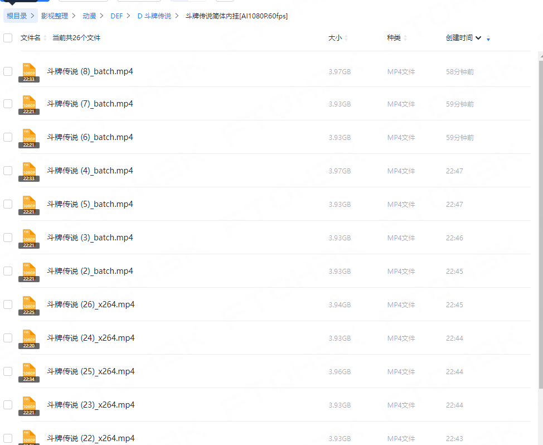Viewport: 543px width, 445px height.
Task: Click the 斗牌传说 (7)_batch.mp4 file icon
Action: click(x=28, y=104)
